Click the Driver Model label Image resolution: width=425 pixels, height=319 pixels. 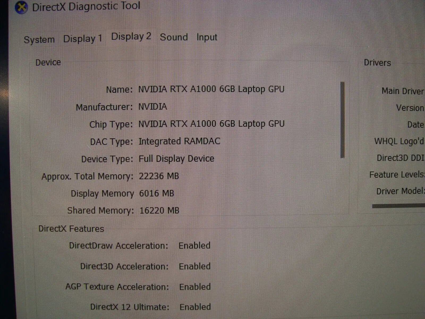400,191
